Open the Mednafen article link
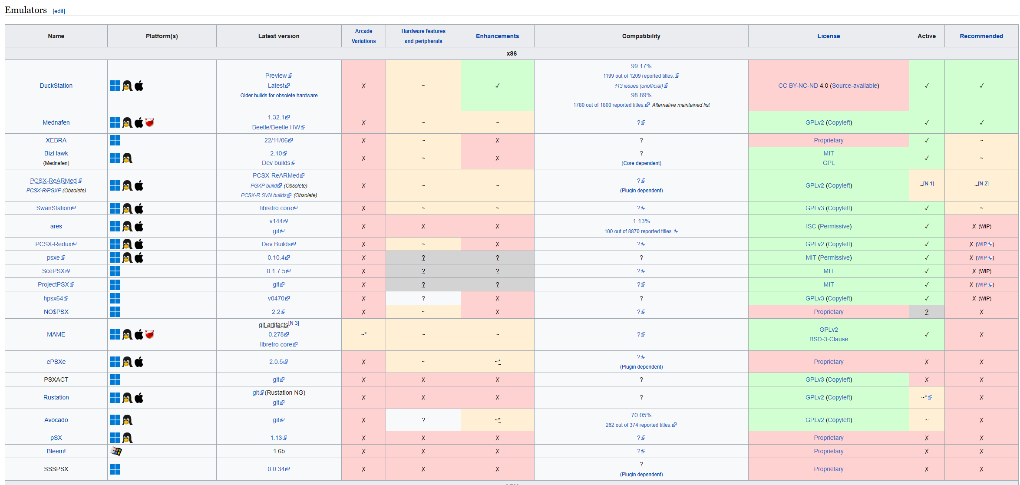The image size is (1020, 485). point(56,122)
